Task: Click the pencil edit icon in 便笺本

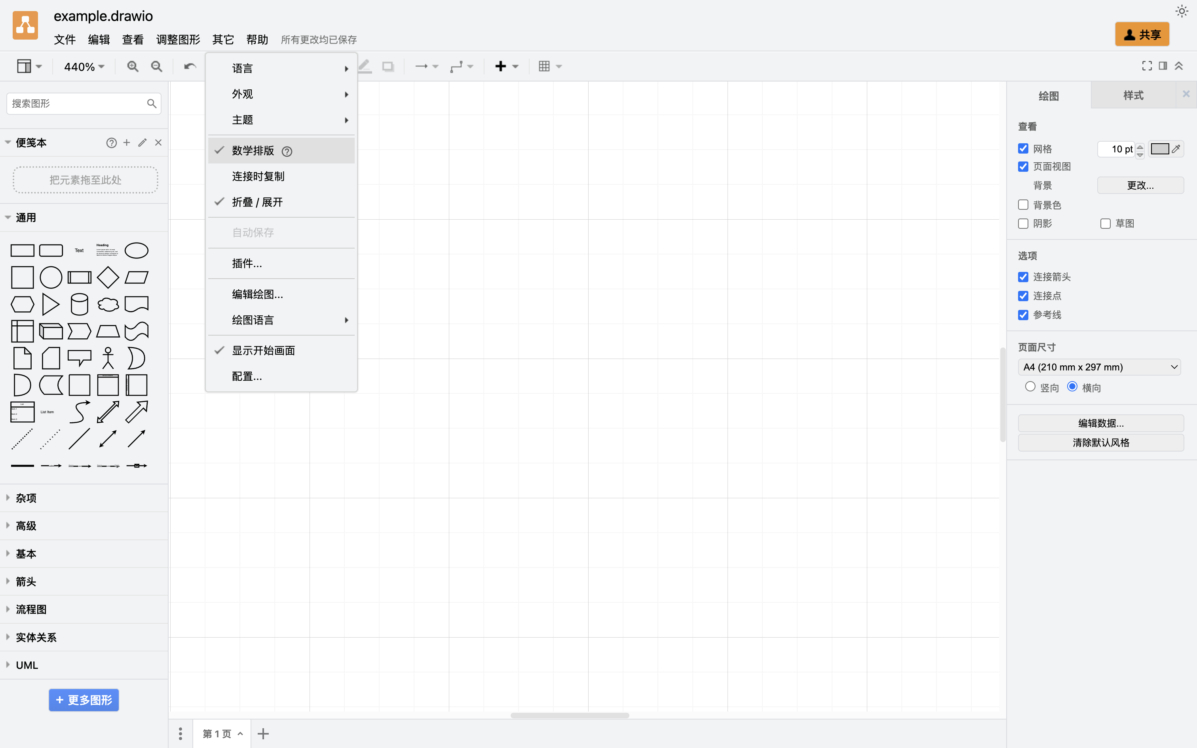Action: (142, 143)
